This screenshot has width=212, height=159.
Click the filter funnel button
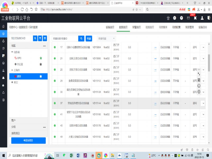pos(40,38)
